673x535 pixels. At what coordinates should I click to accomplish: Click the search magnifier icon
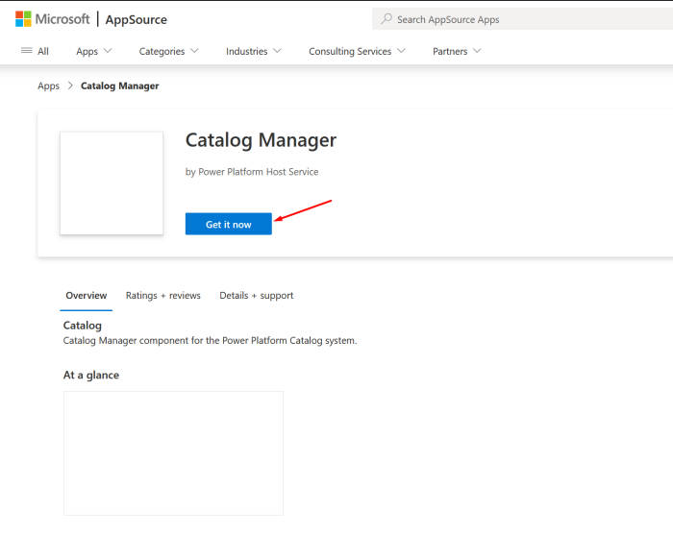tap(386, 19)
